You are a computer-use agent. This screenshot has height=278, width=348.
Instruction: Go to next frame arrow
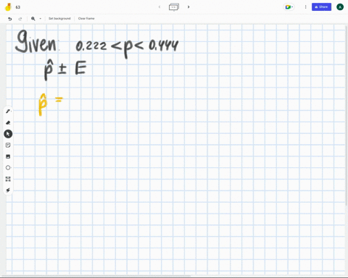click(188, 7)
